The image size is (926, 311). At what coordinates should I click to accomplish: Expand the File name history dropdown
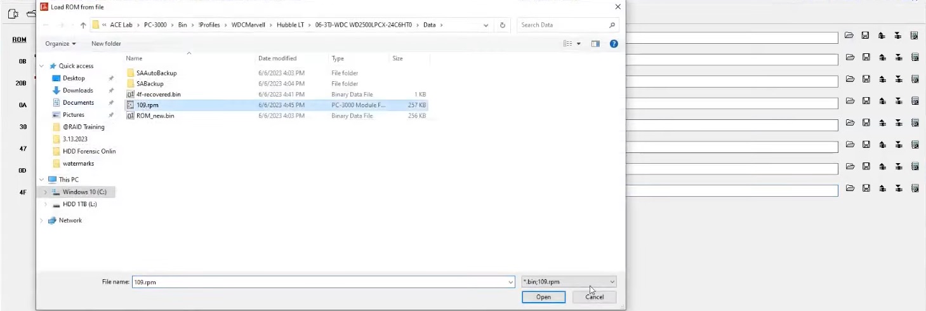(511, 282)
